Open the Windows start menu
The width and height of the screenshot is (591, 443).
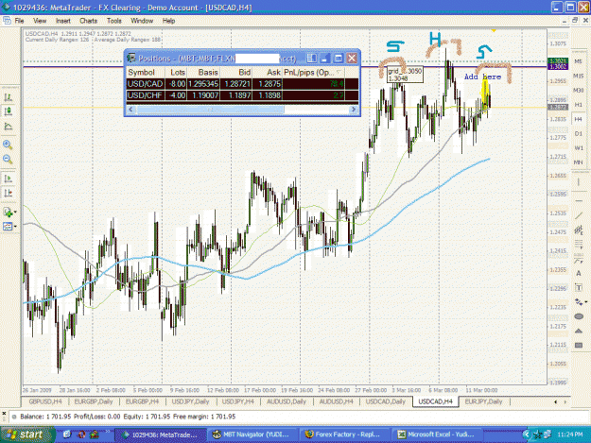26,434
